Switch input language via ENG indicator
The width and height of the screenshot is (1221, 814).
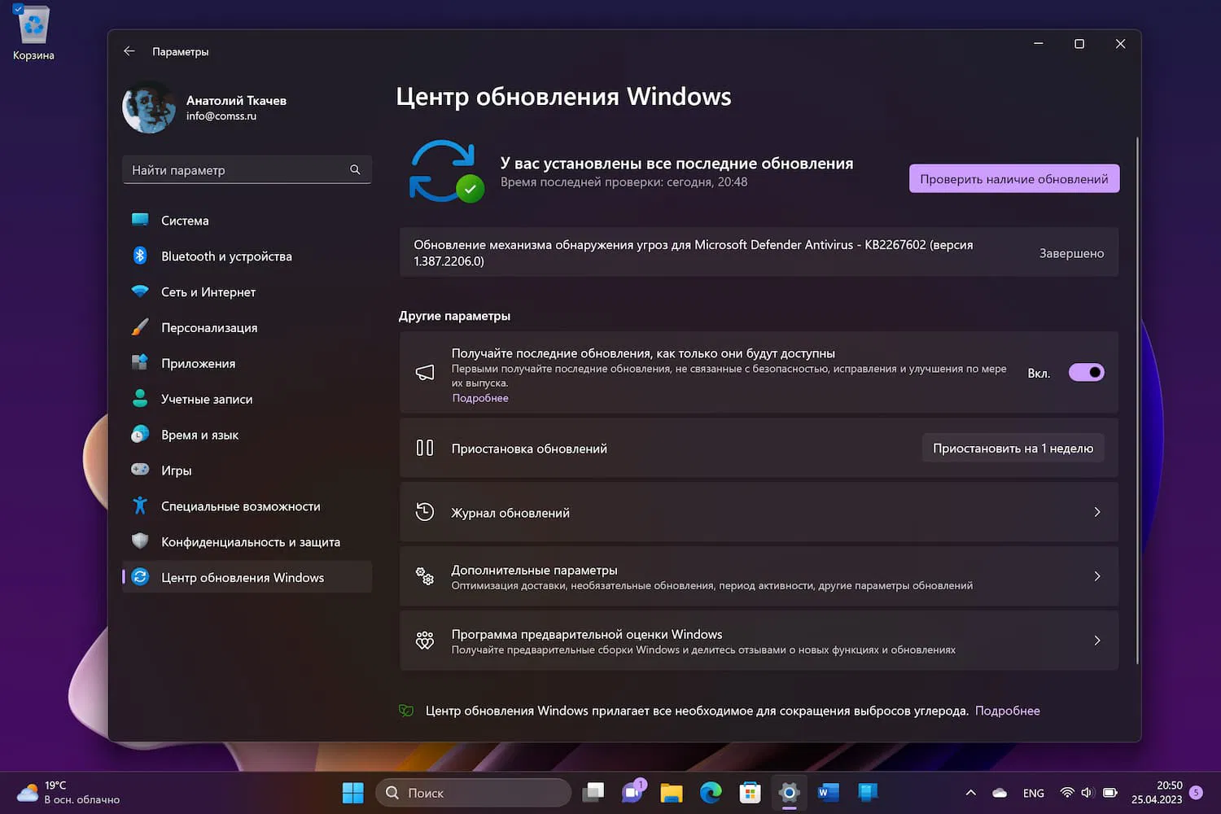point(1034,793)
